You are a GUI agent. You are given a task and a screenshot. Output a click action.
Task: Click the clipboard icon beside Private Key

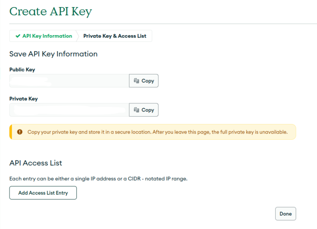tap(137, 110)
